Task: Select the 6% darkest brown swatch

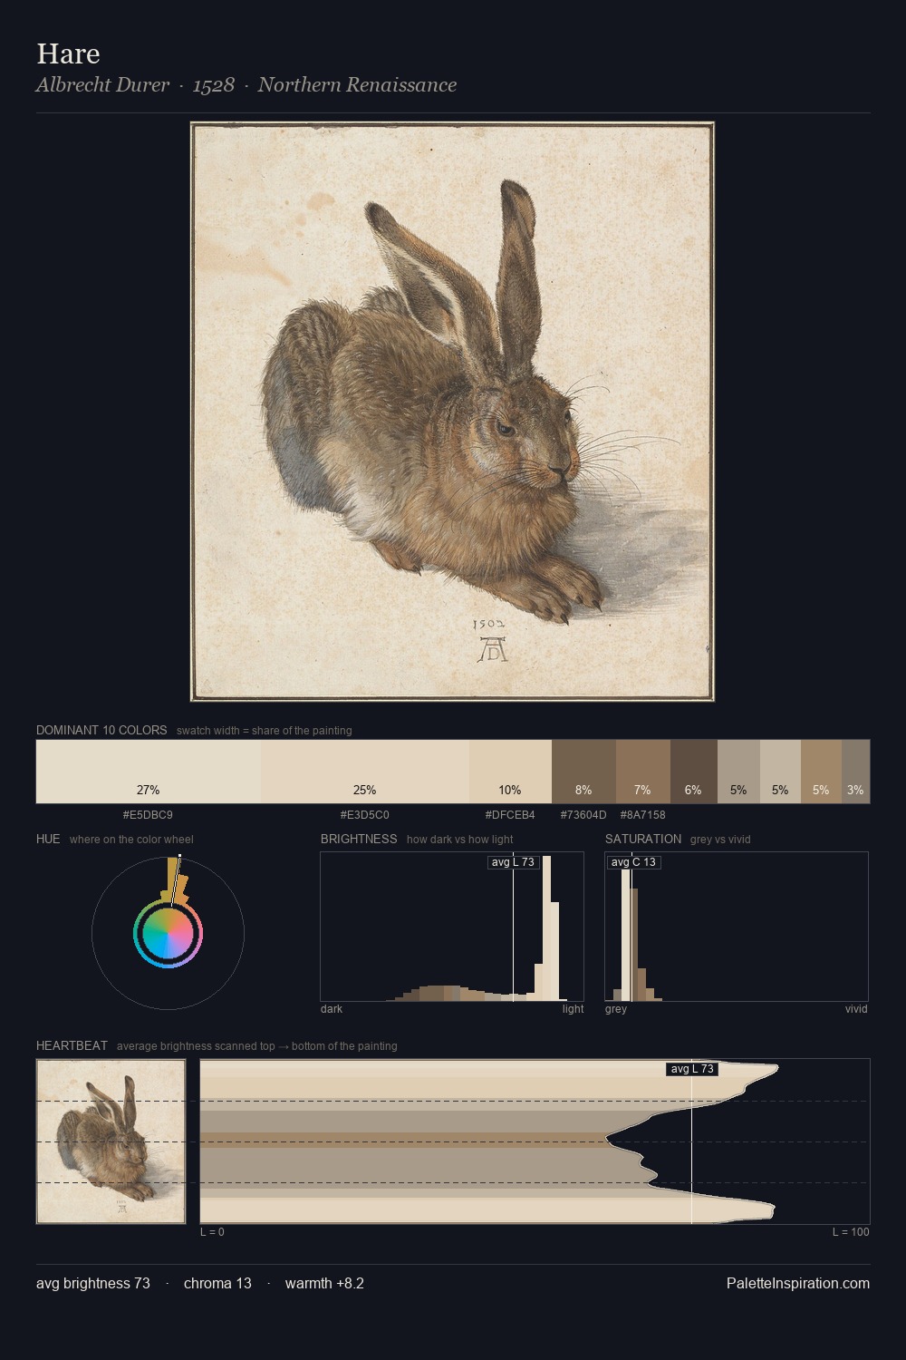Action: (x=694, y=772)
